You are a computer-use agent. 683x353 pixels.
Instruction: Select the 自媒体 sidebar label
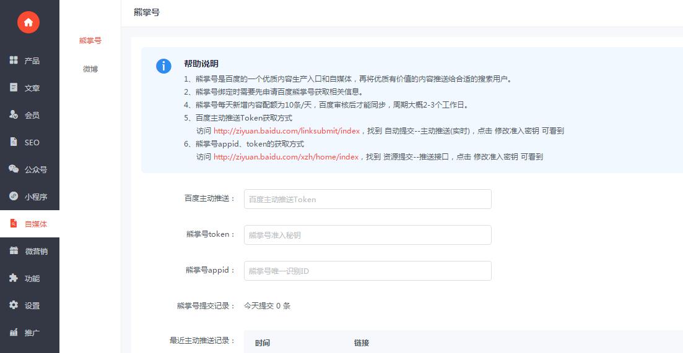[36, 224]
